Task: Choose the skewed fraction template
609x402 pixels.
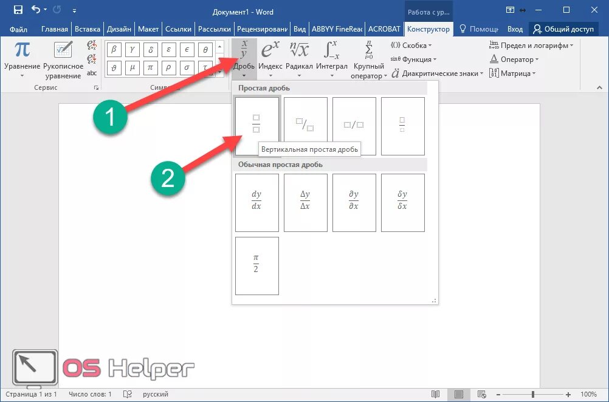Action: (x=305, y=126)
